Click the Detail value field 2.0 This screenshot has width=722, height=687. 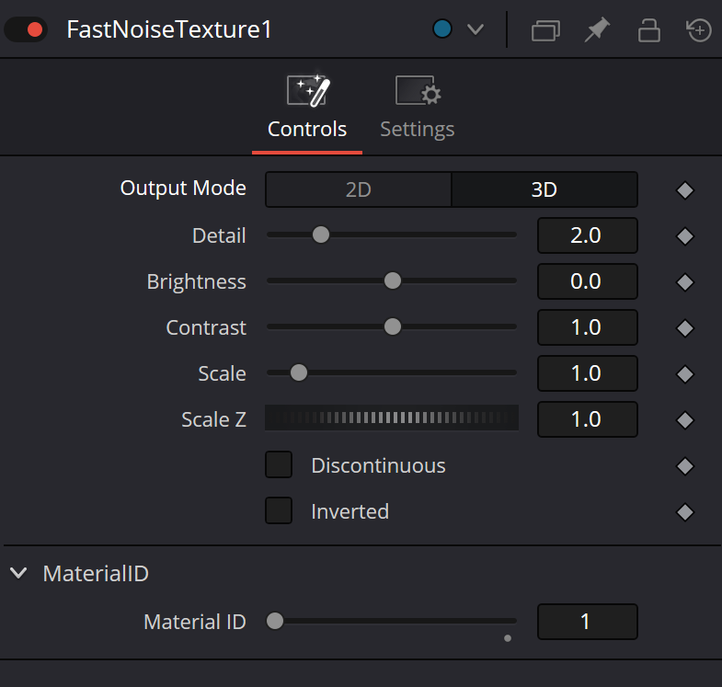point(587,235)
